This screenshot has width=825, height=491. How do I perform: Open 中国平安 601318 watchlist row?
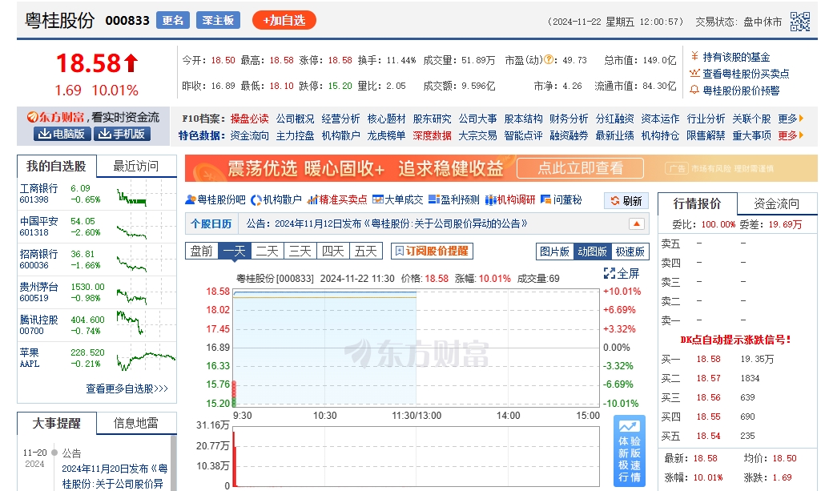click(97, 227)
